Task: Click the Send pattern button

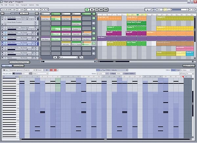Action: point(39,70)
